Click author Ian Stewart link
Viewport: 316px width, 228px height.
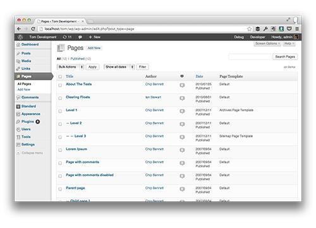[x=153, y=97]
